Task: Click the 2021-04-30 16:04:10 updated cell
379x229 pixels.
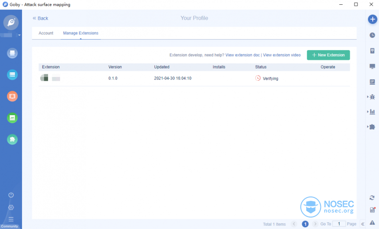Action: pyautogui.click(x=173, y=78)
